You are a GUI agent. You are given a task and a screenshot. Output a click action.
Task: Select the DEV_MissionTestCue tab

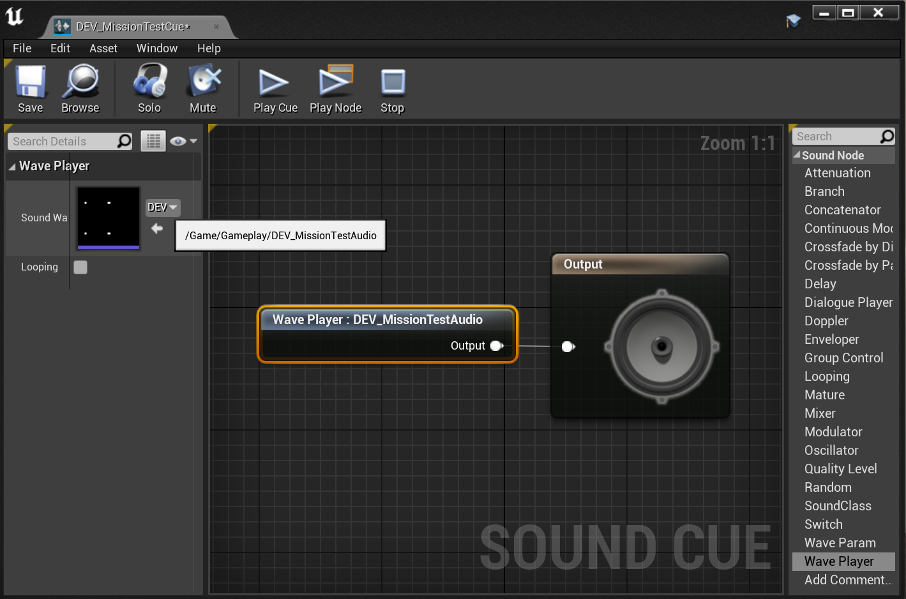pos(133,26)
